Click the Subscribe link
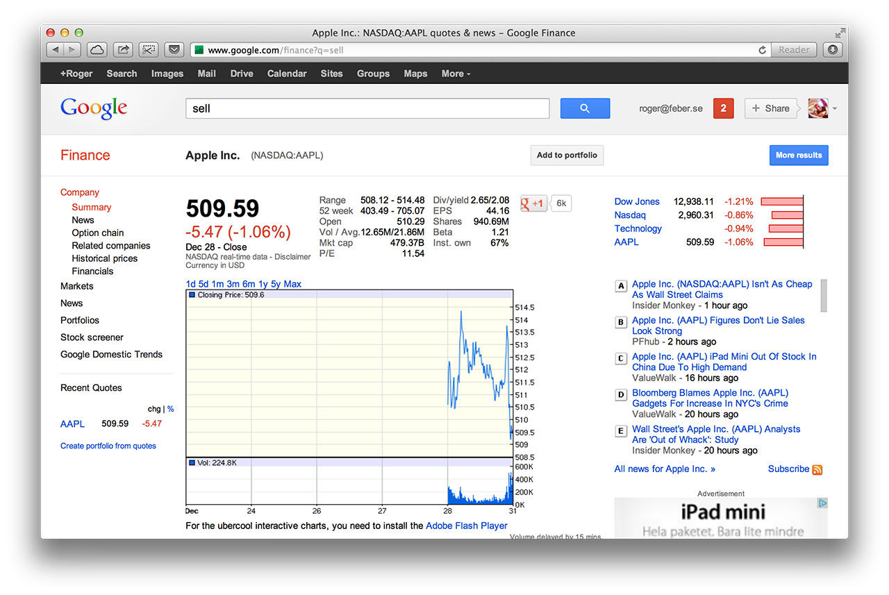 click(x=788, y=469)
